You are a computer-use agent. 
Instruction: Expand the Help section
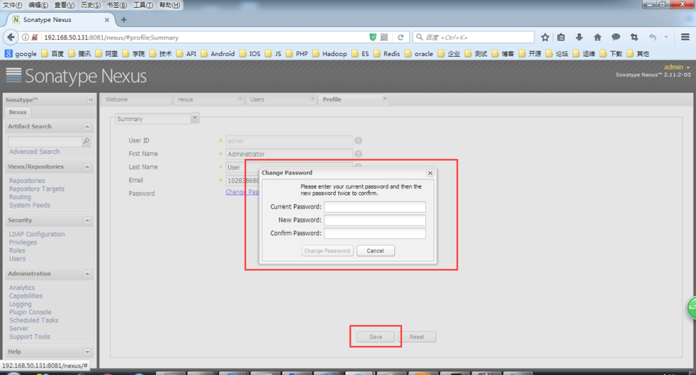click(87, 352)
